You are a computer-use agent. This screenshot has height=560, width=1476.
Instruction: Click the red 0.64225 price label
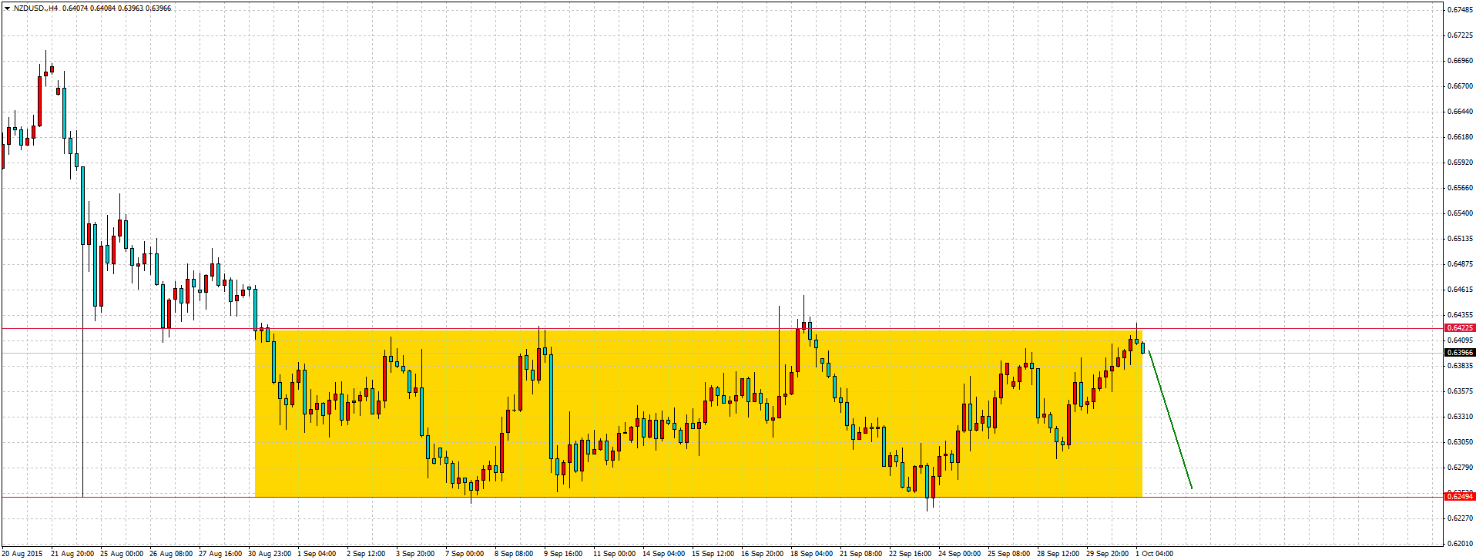point(1459,328)
